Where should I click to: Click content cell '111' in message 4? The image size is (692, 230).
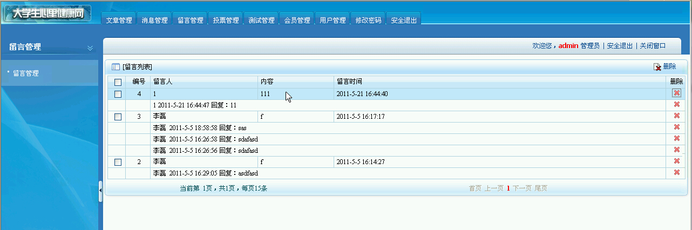(265, 94)
